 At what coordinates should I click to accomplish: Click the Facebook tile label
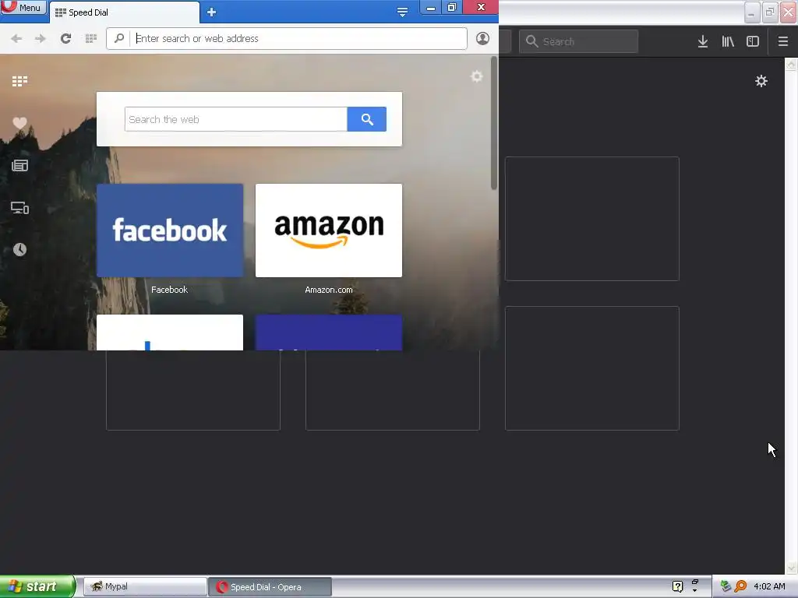point(169,290)
